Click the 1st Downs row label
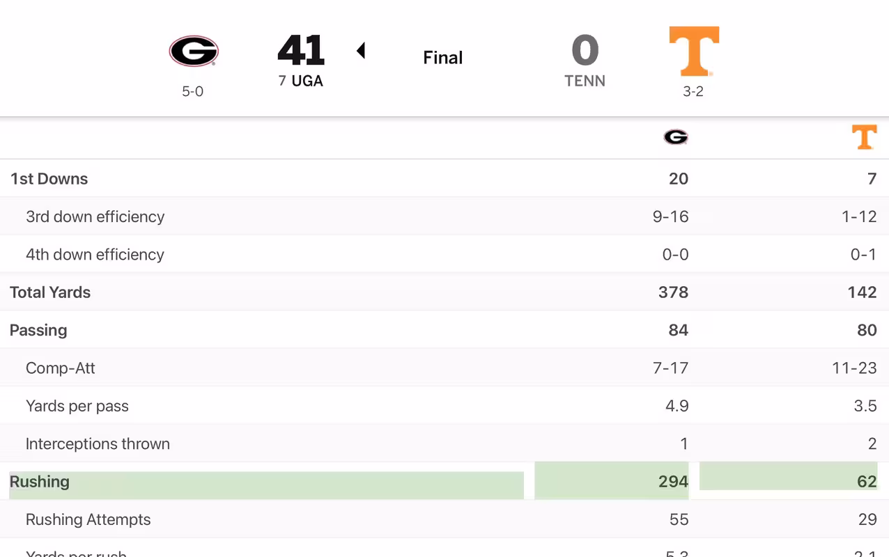 (x=49, y=179)
